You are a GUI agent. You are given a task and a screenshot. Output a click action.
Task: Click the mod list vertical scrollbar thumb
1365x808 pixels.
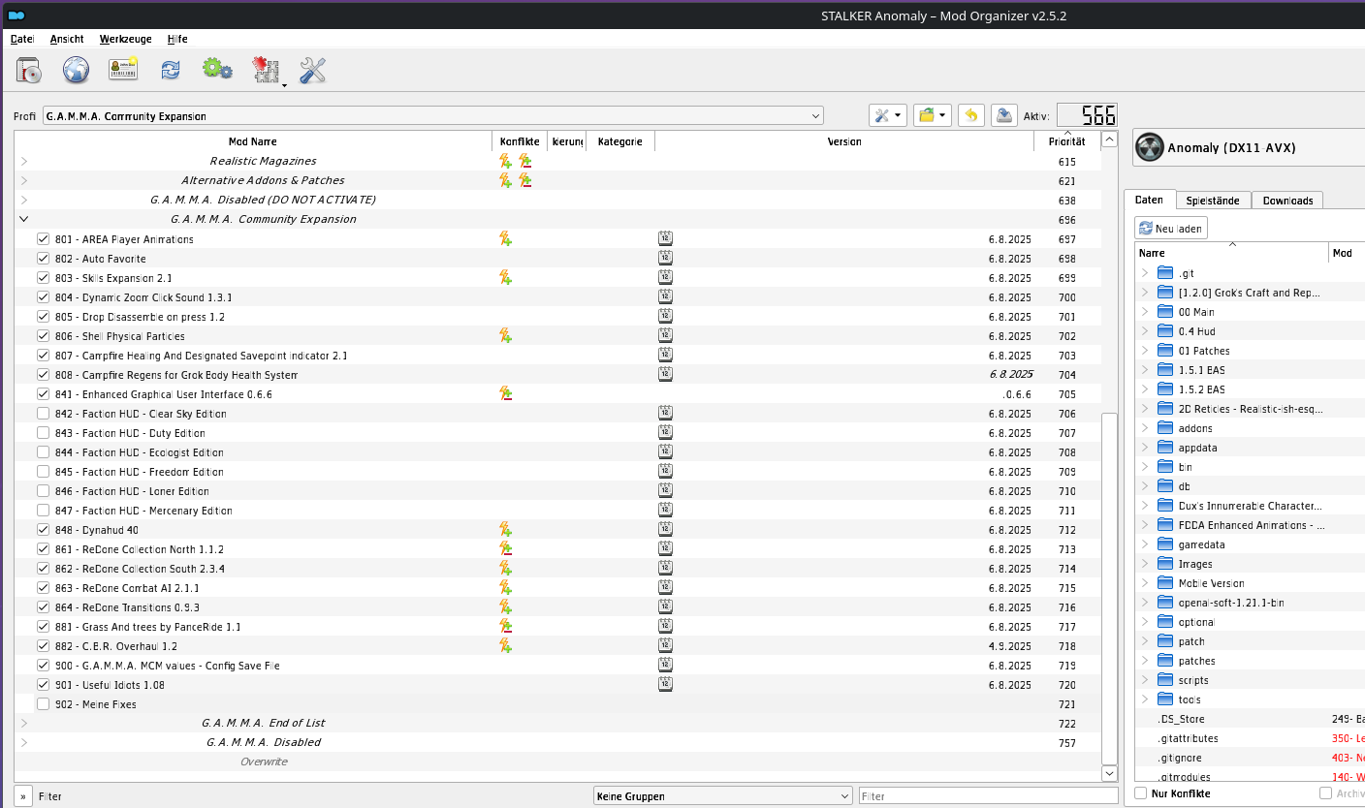tap(1110, 587)
